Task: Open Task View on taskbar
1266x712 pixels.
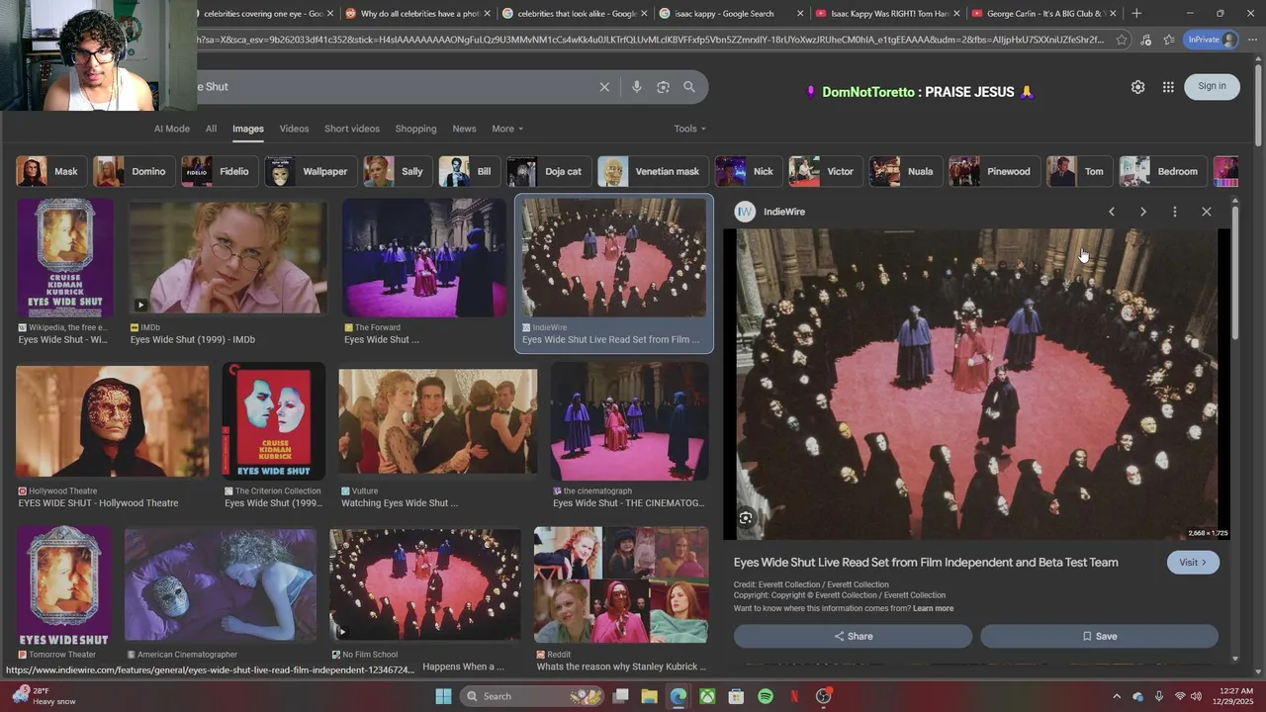Action: (x=621, y=696)
